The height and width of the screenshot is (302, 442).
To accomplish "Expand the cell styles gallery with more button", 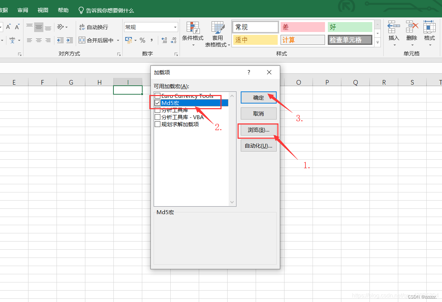I will tap(377, 42).
